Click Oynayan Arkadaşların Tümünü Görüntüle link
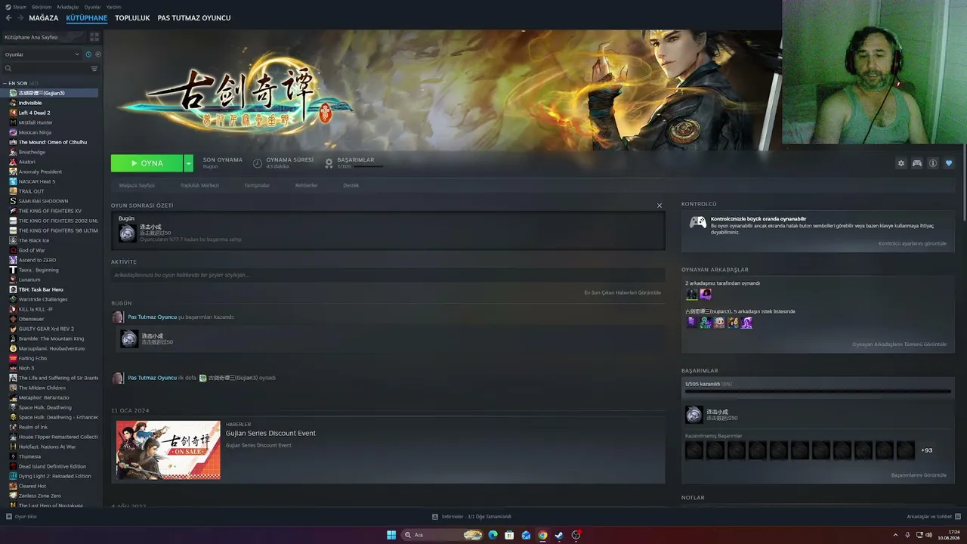 coord(899,345)
